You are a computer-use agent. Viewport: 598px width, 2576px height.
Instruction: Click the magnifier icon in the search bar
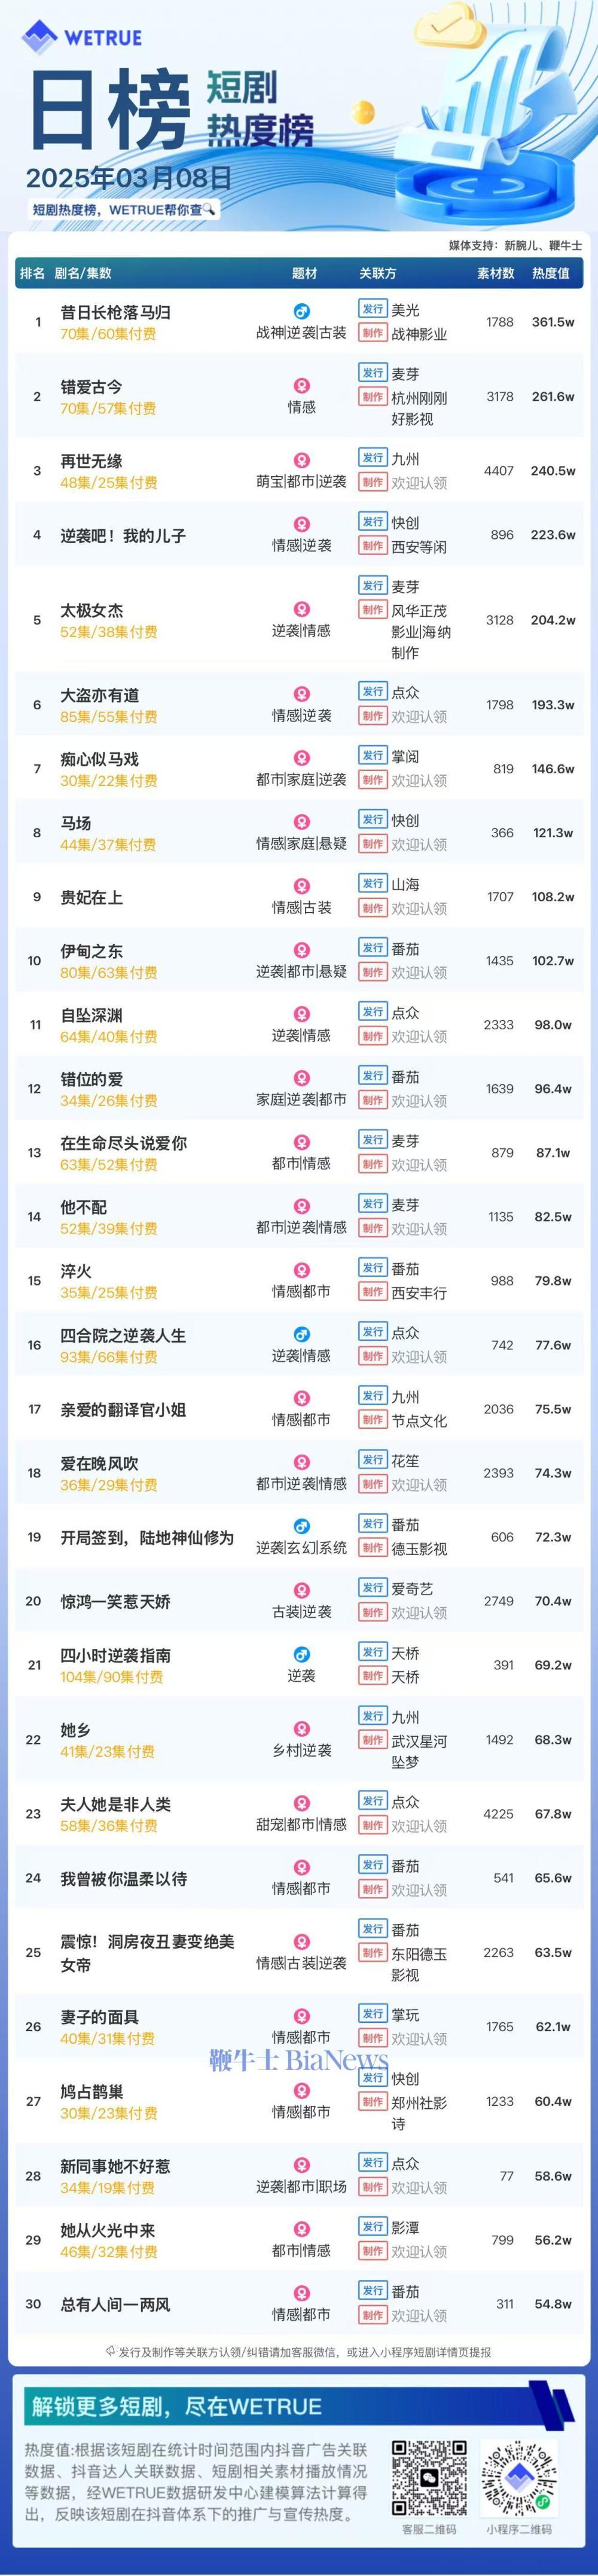210,210
